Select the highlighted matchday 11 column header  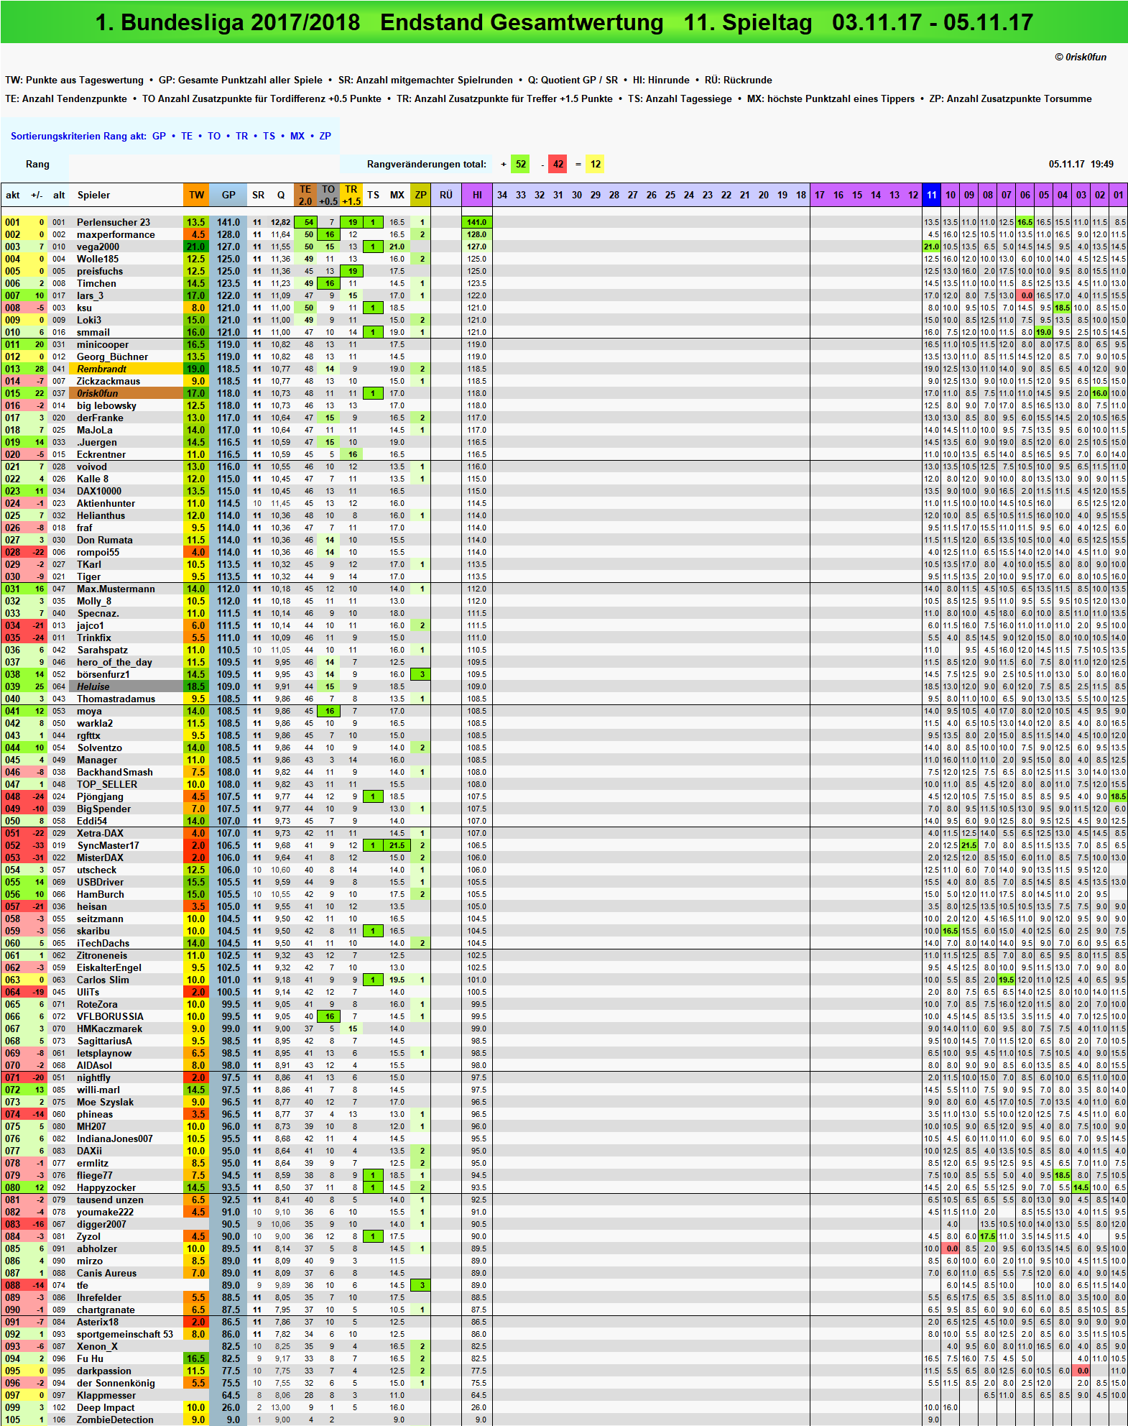(931, 195)
